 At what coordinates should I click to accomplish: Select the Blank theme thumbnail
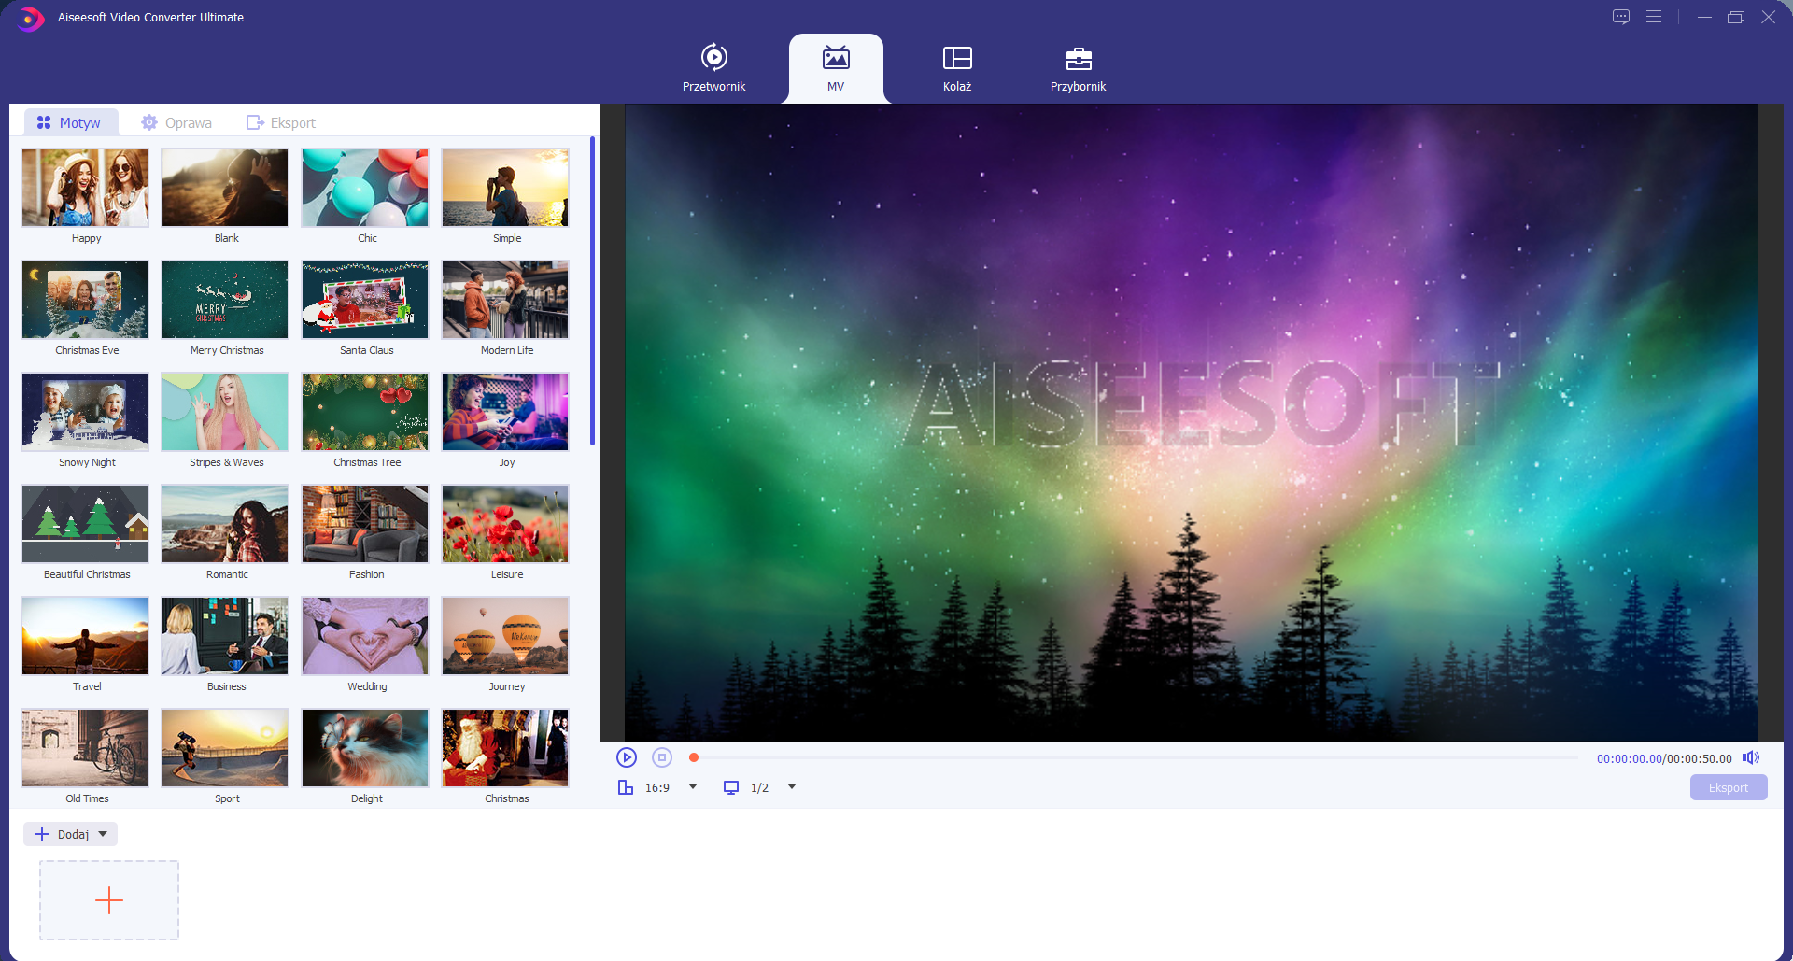click(x=225, y=188)
